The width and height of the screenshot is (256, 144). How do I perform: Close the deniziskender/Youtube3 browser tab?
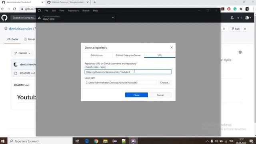pos(42,2)
